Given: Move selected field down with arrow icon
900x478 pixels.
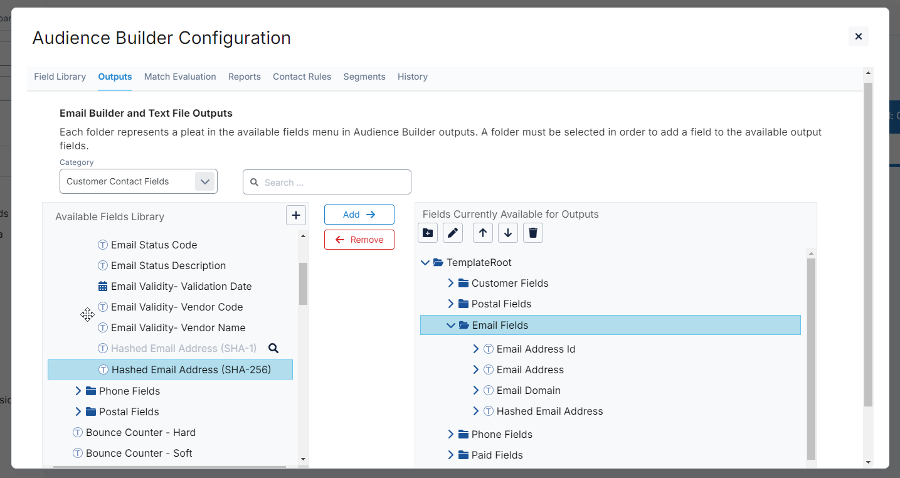Looking at the screenshot, I should (x=508, y=233).
